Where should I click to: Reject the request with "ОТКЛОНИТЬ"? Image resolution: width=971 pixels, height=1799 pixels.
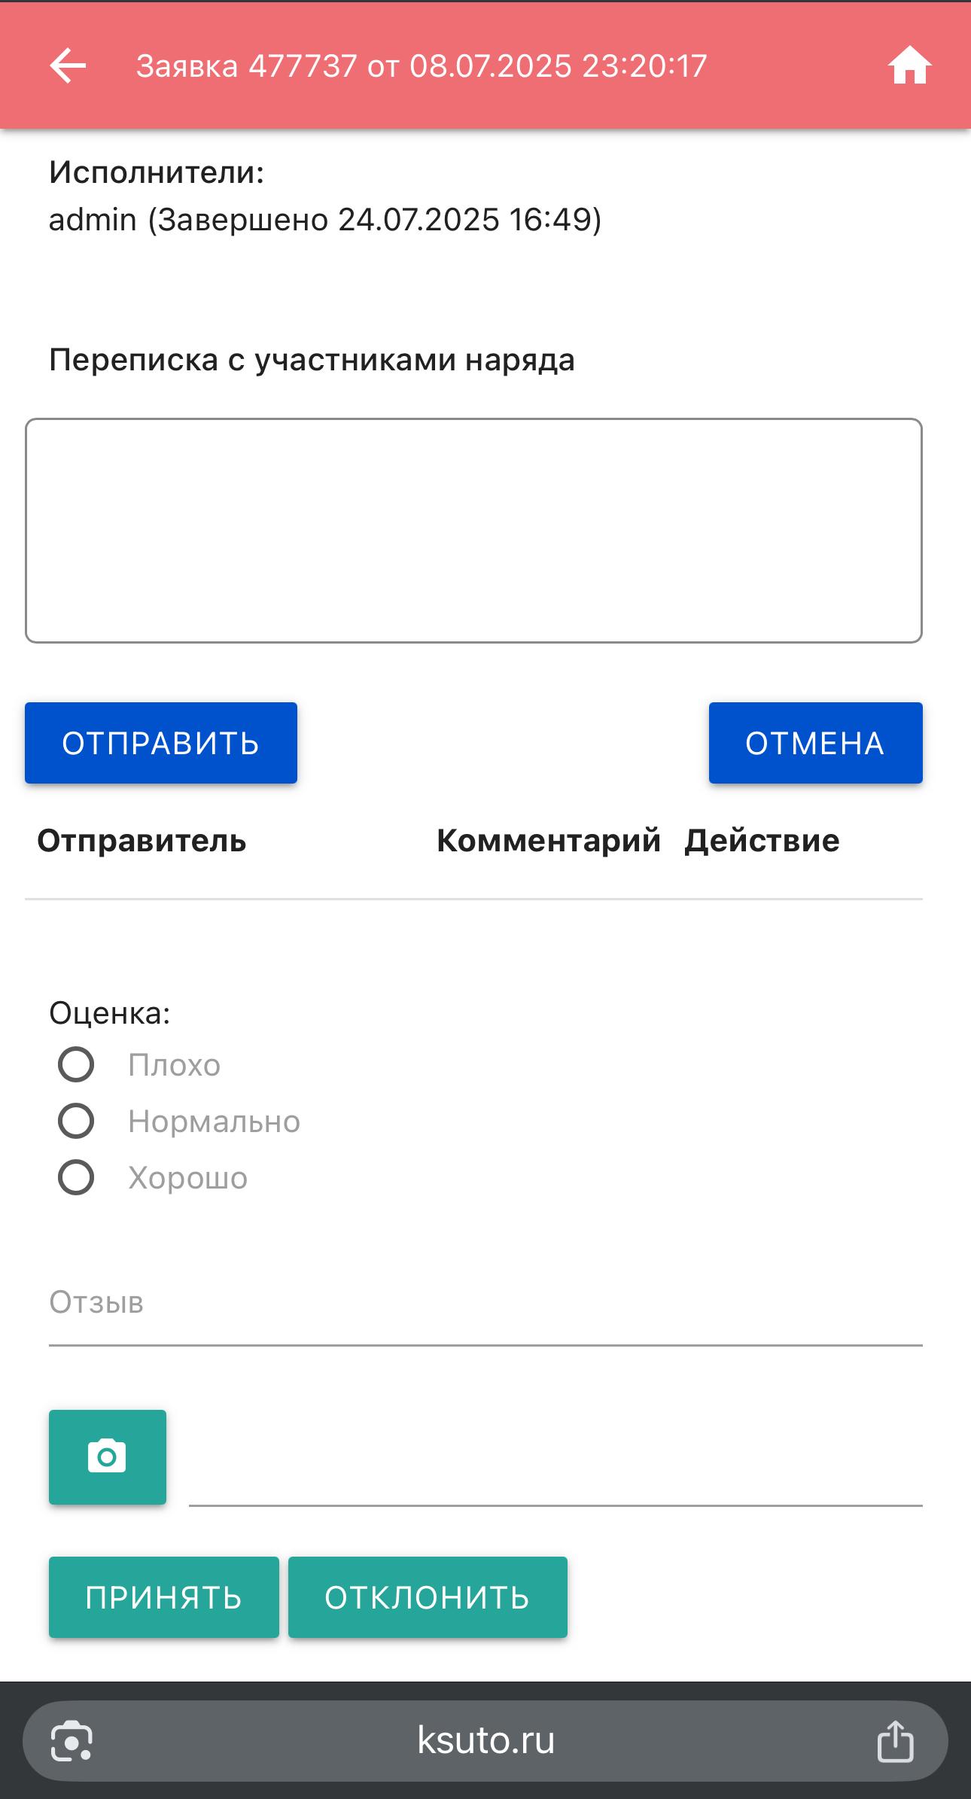pos(427,1597)
